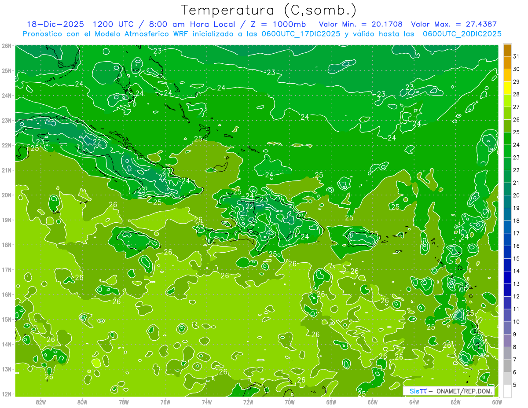Click the yellow swatch between 28 and 29

(507, 88)
